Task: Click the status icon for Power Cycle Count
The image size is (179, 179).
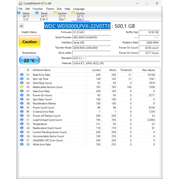Action: pos(22,107)
